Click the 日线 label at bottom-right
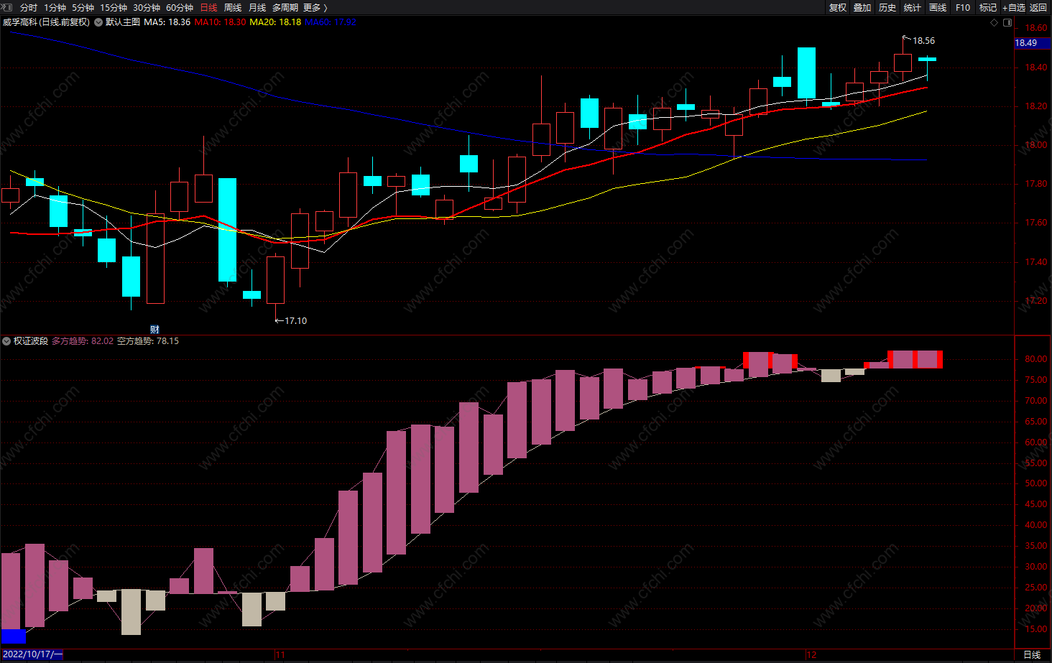Screen dimensions: 1052x663 click(x=1032, y=655)
